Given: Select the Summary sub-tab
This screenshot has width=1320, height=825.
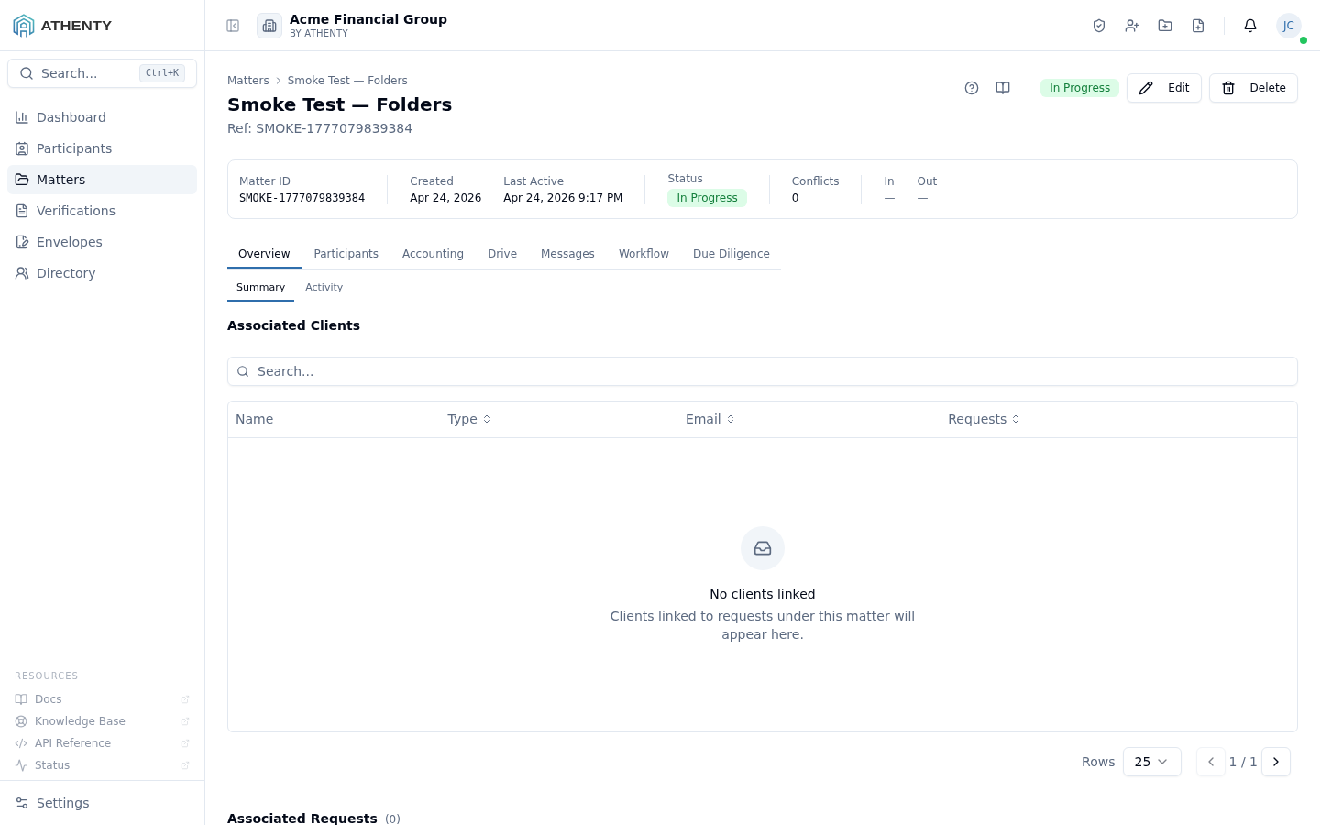Looking at the screenshot, I should [x=260, y=288].
